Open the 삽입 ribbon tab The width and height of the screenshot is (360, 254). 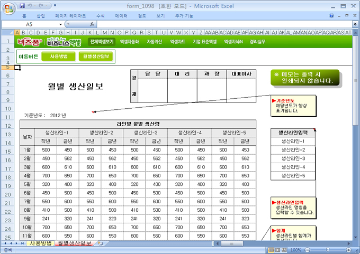coord(41,16)
